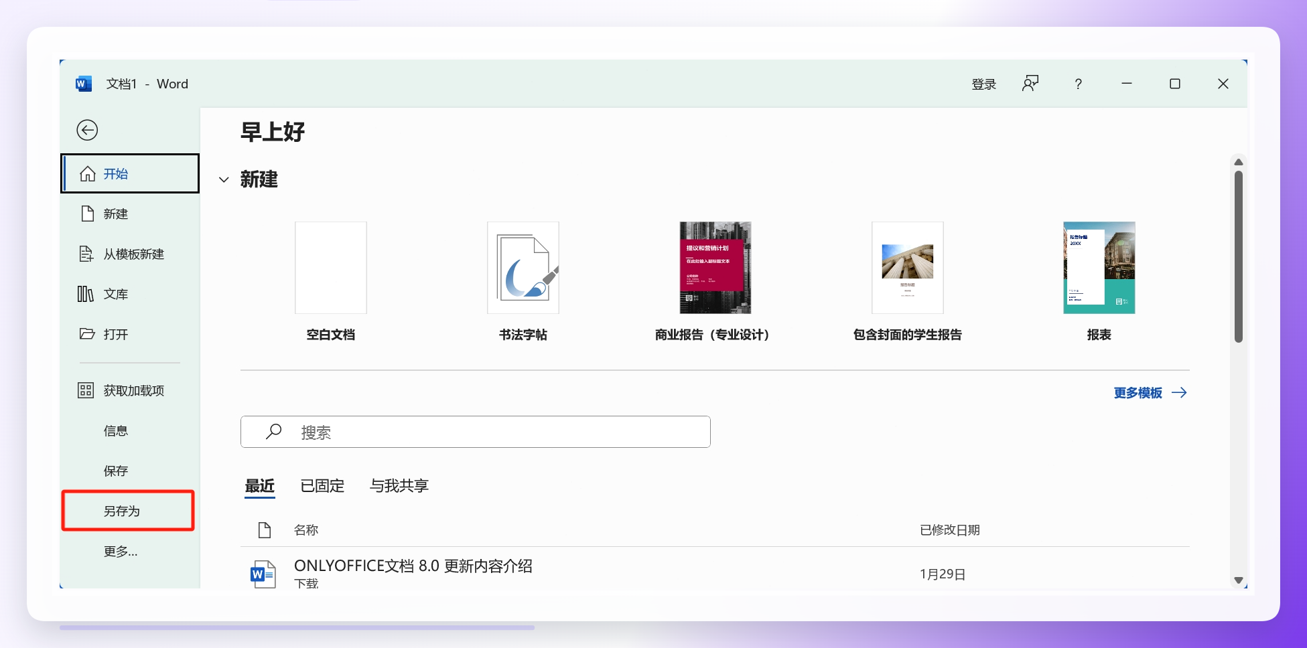The height and width of the screenshot is (648, 1307).
Task: Sort by the 已修改日期 column header
Action: pos(950,530)
